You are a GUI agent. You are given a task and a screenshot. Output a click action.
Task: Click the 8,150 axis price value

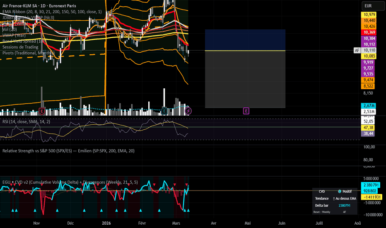[x=368, y=93]
